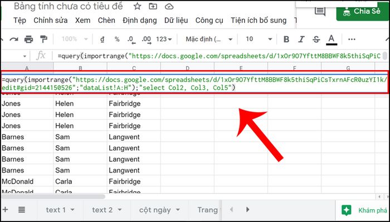Open the text 2 tab dropdown arrow
Image resolution: width=390 pixels, height=222 pixels.
[119, 210]
